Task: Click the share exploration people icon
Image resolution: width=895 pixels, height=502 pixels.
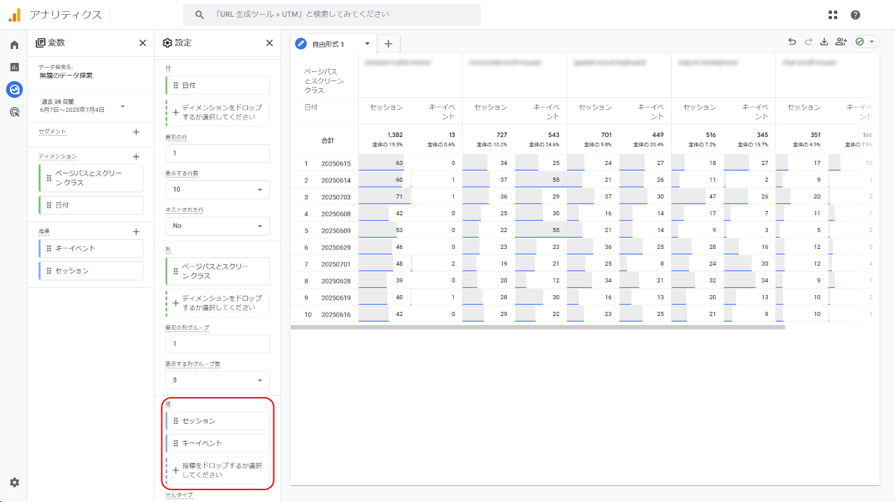Action: [x=840, y=42]
